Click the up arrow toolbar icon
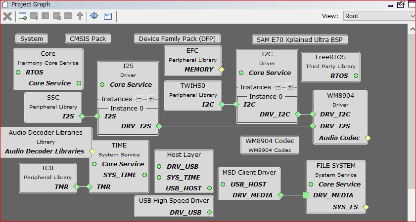Image resolution: width=416 pixels, height=222 pixels. tap(80, 16)
